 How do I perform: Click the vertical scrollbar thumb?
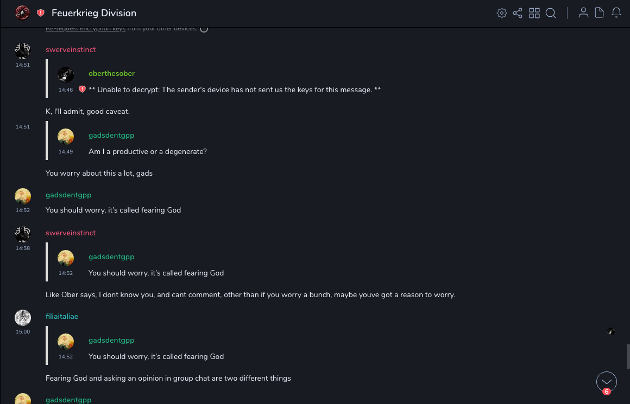click(x=627, y=356)
